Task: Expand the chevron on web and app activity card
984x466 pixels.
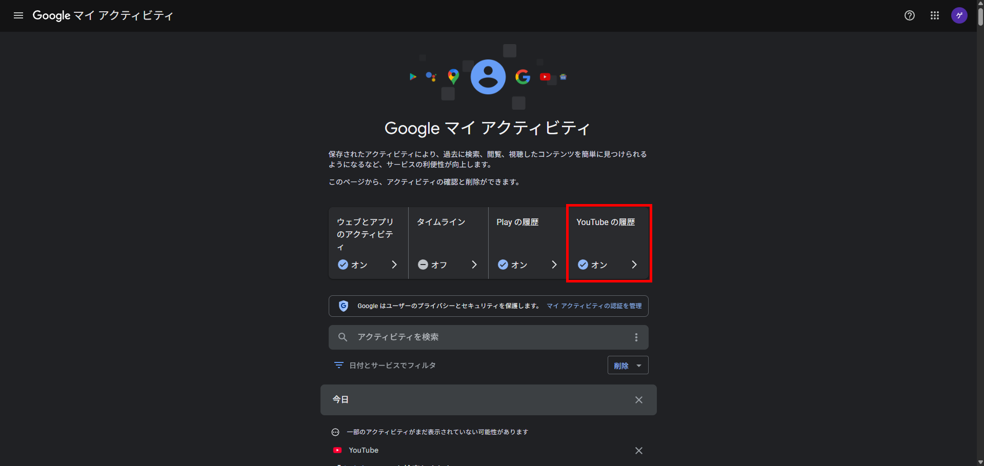Action: tap(394, 265)
